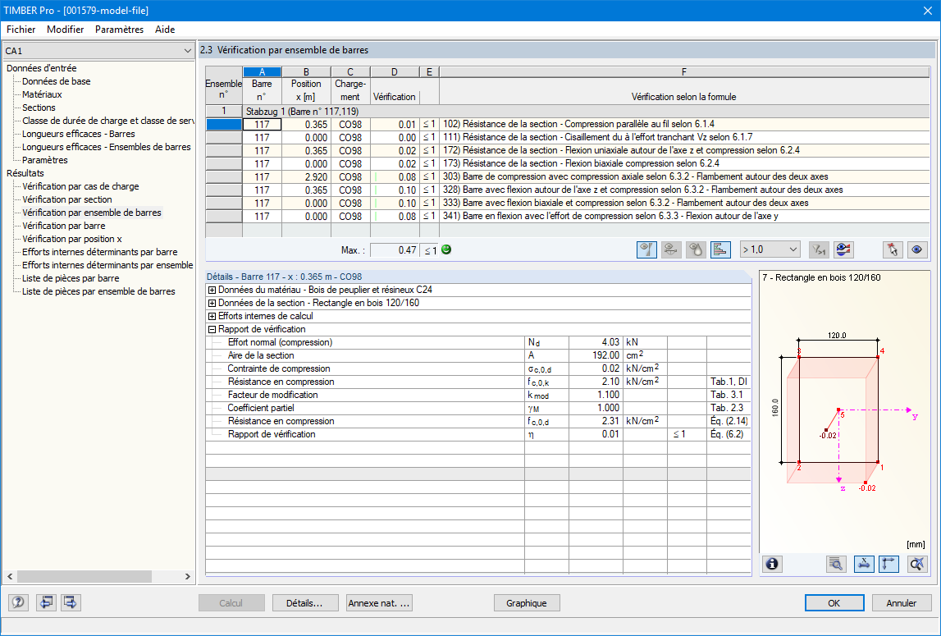Click 'Aire de la section' detail row
The image size is (941, 636).
click(x=477, y=355)
